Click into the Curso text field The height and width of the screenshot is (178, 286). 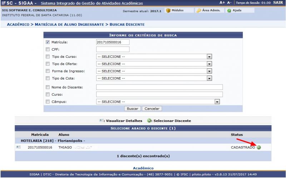click(159, 95)
